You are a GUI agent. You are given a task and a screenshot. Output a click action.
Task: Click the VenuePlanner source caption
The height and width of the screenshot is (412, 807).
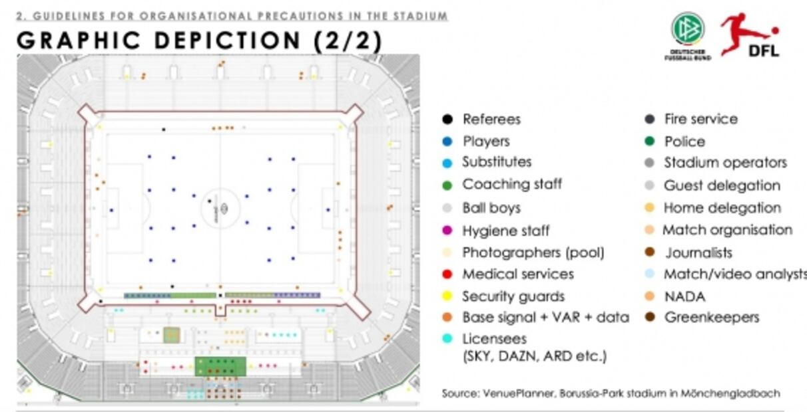(x=611, y=393)
